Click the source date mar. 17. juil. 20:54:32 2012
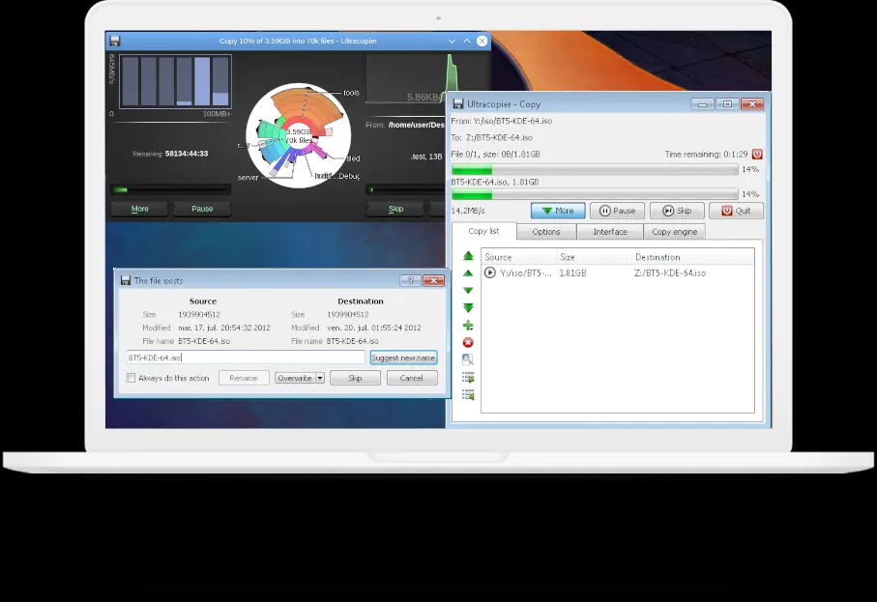The height and width of the screenshot is (602, 877). pyautogui.click(x=224, y=329)
